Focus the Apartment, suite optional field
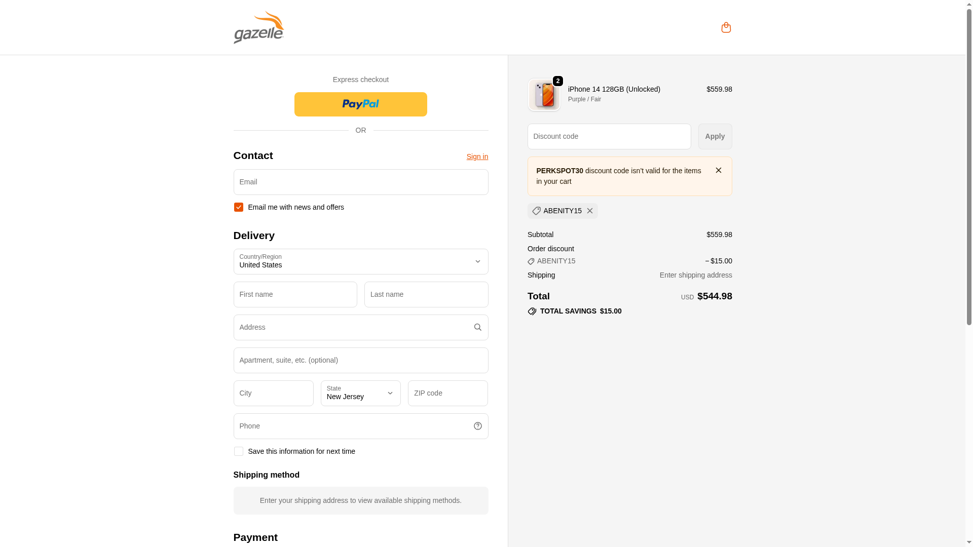The height and width of the screenshot is (547, 973). coord(360,360)
